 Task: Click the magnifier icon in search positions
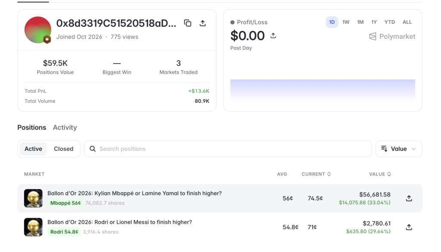pyautogui.click(x=93, y=149)
